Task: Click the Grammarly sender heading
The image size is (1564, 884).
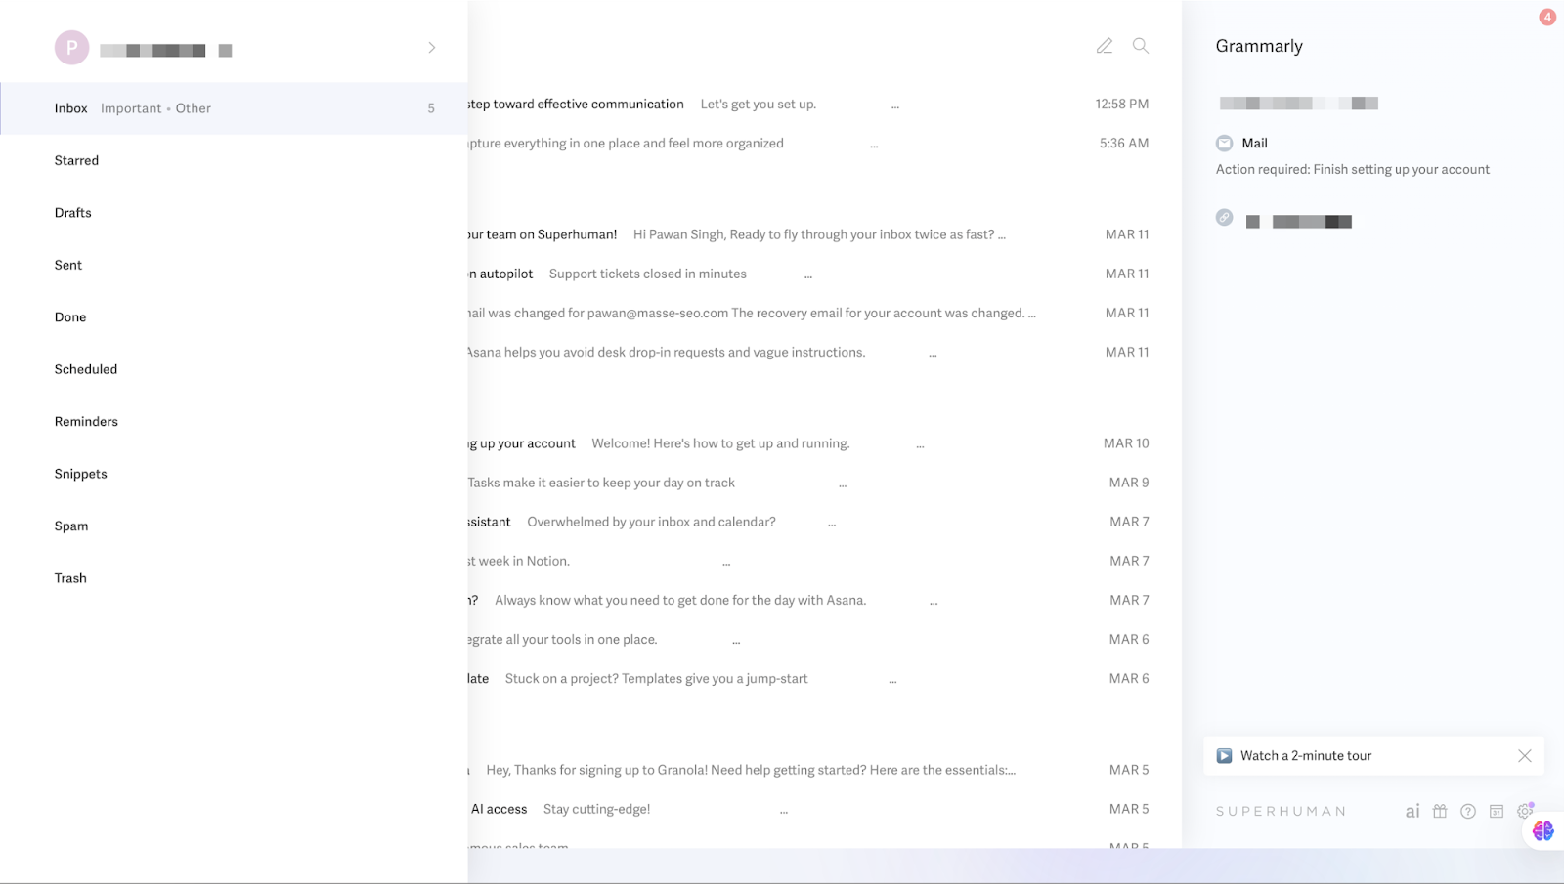Action: coord(1259,46)
